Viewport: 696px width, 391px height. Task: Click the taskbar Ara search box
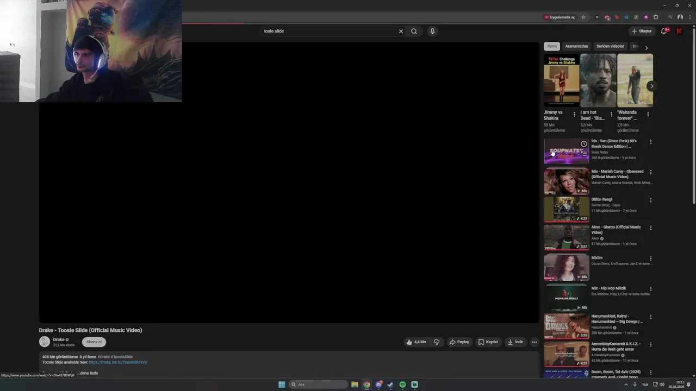click(x=318, y=384)
